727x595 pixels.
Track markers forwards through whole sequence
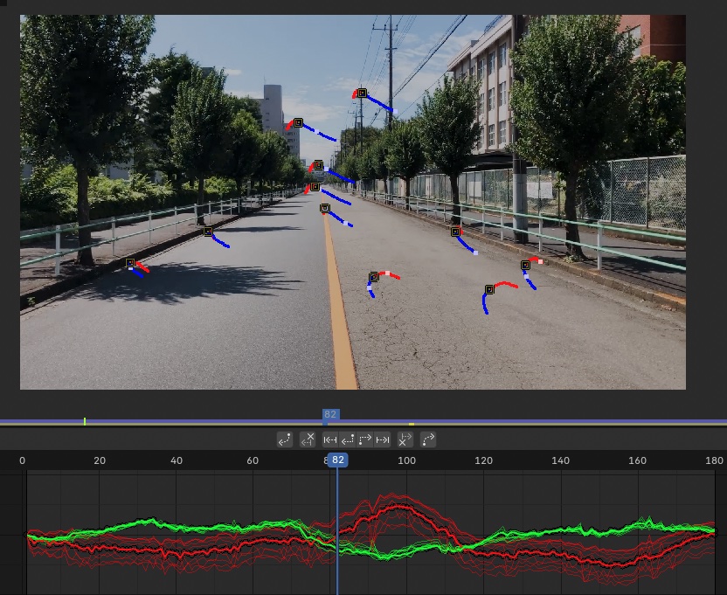coord(382,439)
